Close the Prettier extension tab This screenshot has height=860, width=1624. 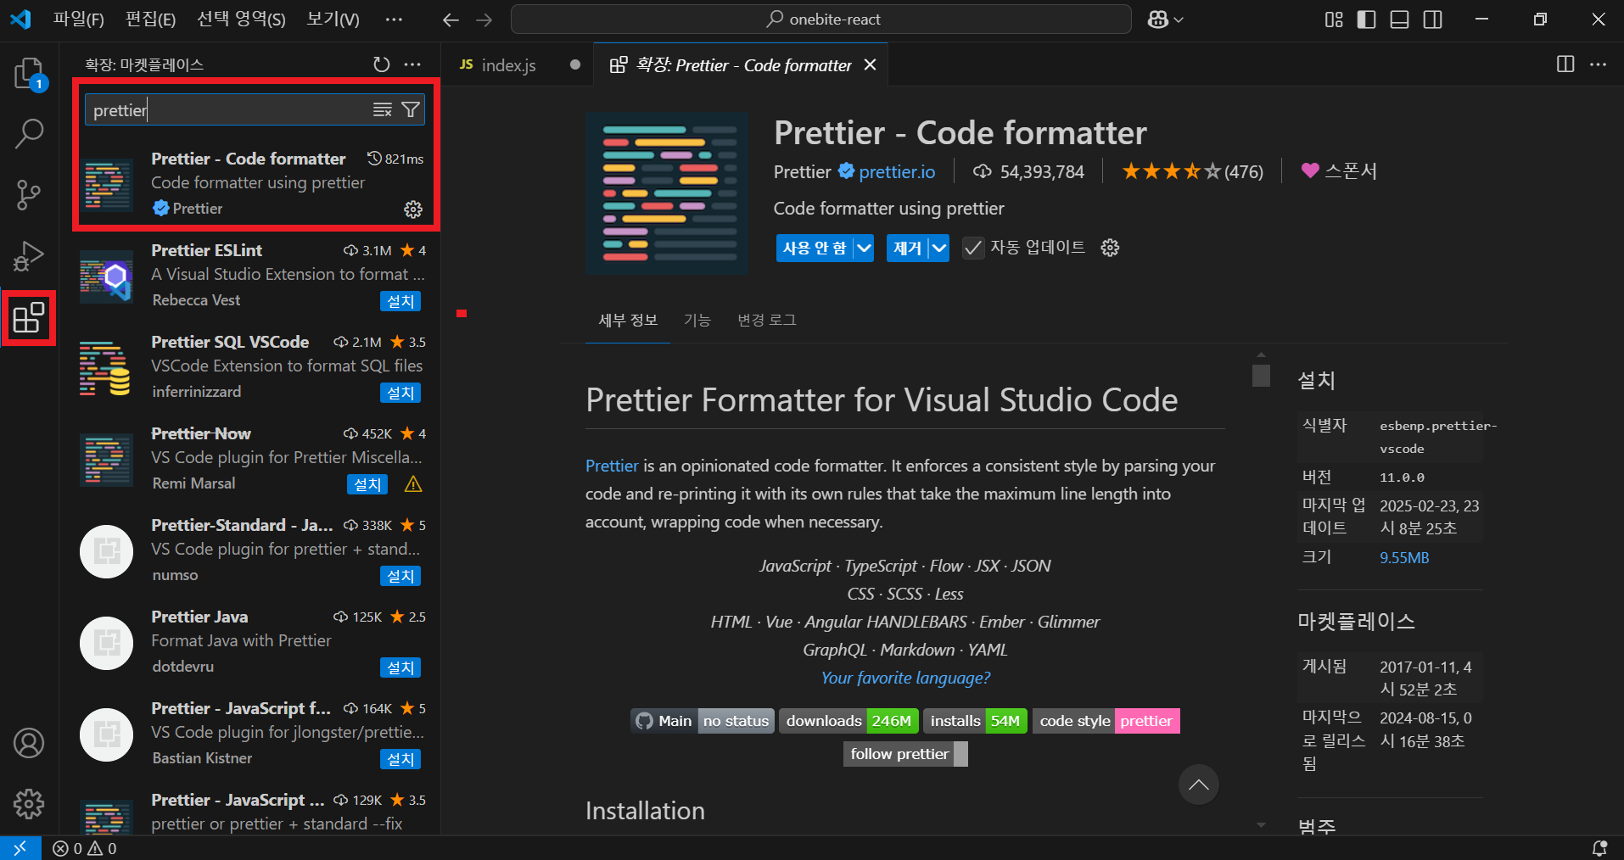coord(870,65)
